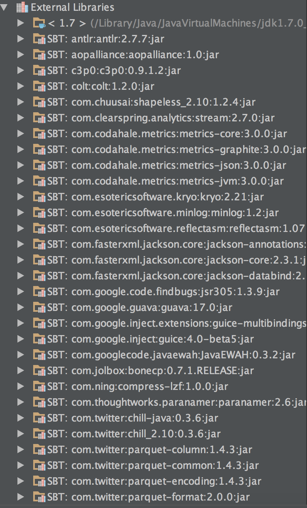Click the External Libraries bar-chart icon
The image size is (307, 508).
(x=23, y=7)
